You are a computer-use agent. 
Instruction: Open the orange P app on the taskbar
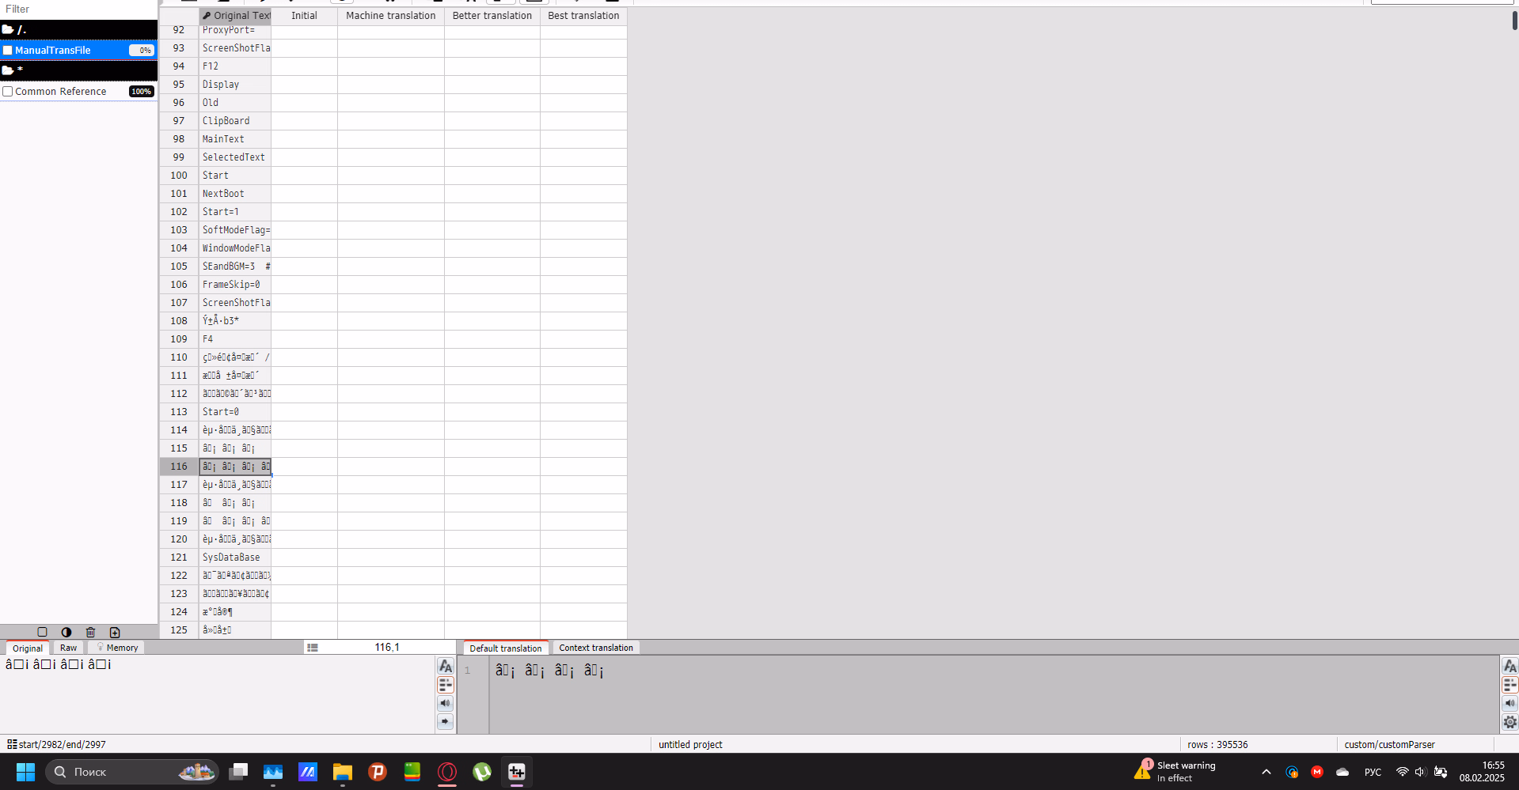(x=378, y=772)
